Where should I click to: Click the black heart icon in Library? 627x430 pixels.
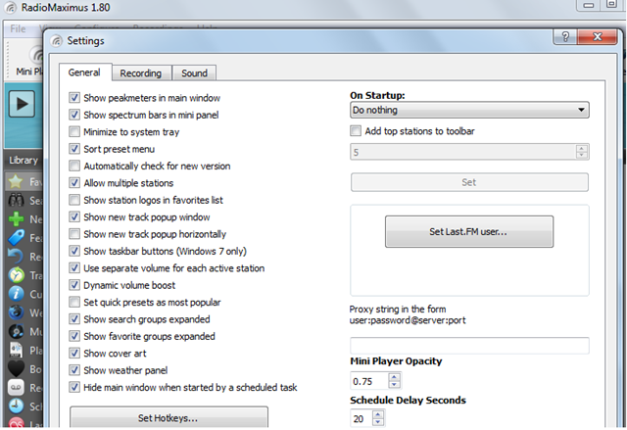[x=15, y=368]
